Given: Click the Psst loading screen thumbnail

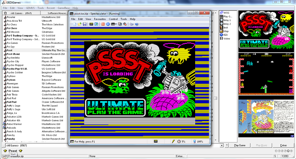Looking at the screenshot, I should [x=266, y=31].
